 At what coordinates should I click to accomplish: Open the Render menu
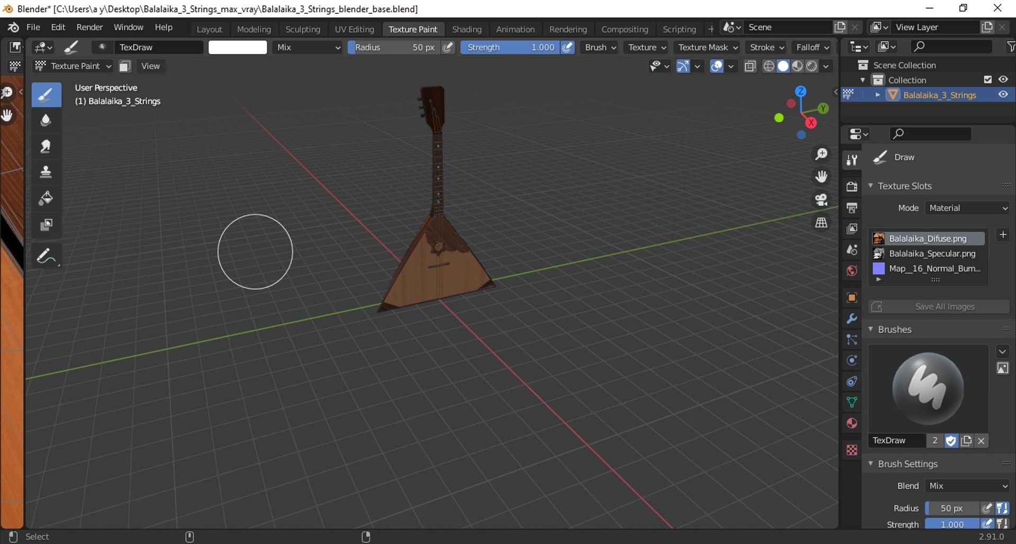(x=89, y=28)
